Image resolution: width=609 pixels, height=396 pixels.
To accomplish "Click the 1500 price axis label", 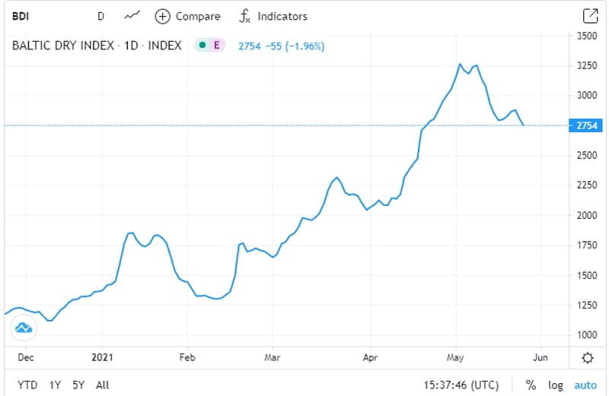I will tap(587, 275).
